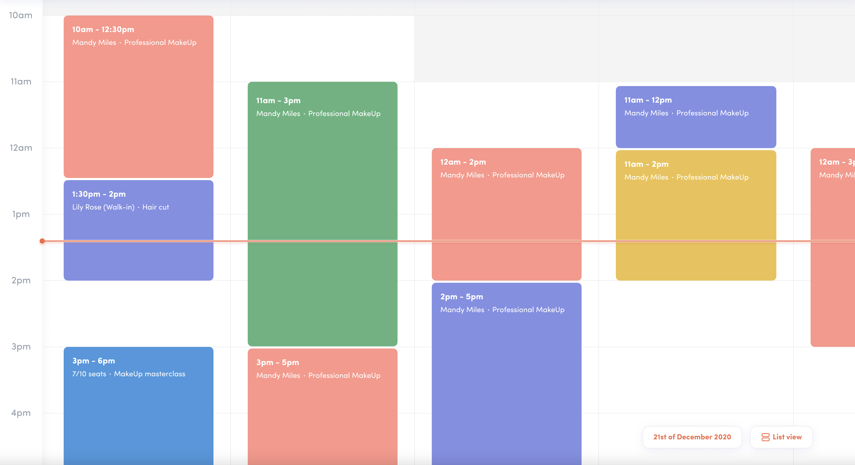Viewport: 855px width, 465px height.
Task: Open the green 11am - 3pm appointment
Action: (322, 199)
